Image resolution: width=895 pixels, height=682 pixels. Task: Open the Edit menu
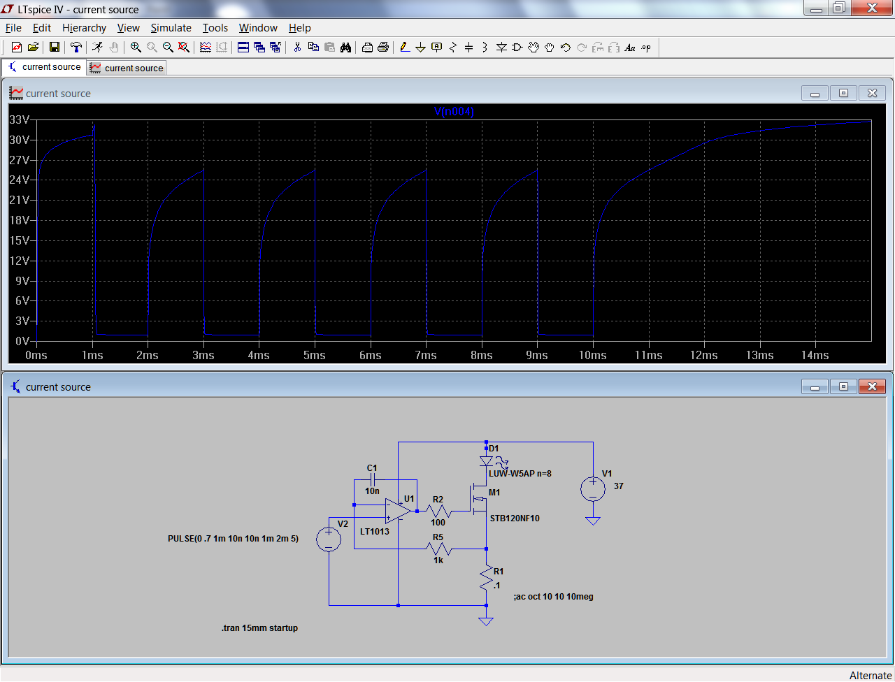[x=42, y=28]
